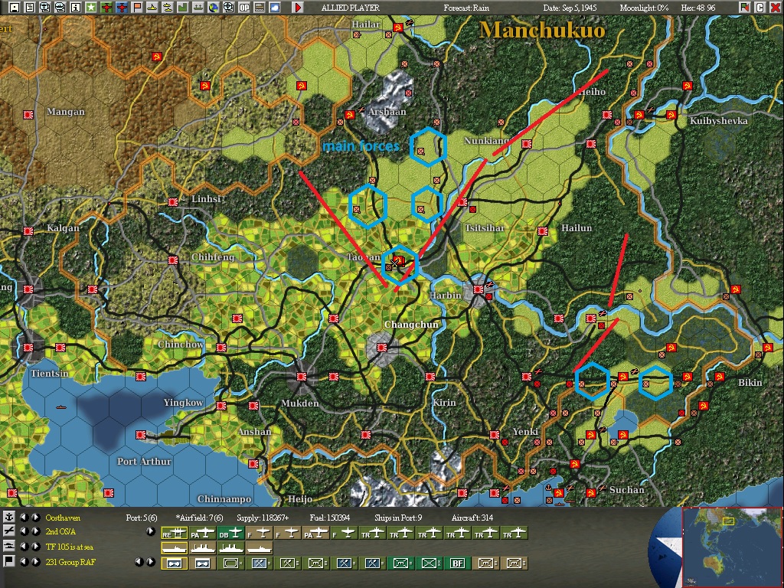
Task: Click the 'Moonlight: 0%' status text
Action: (644, 8)
